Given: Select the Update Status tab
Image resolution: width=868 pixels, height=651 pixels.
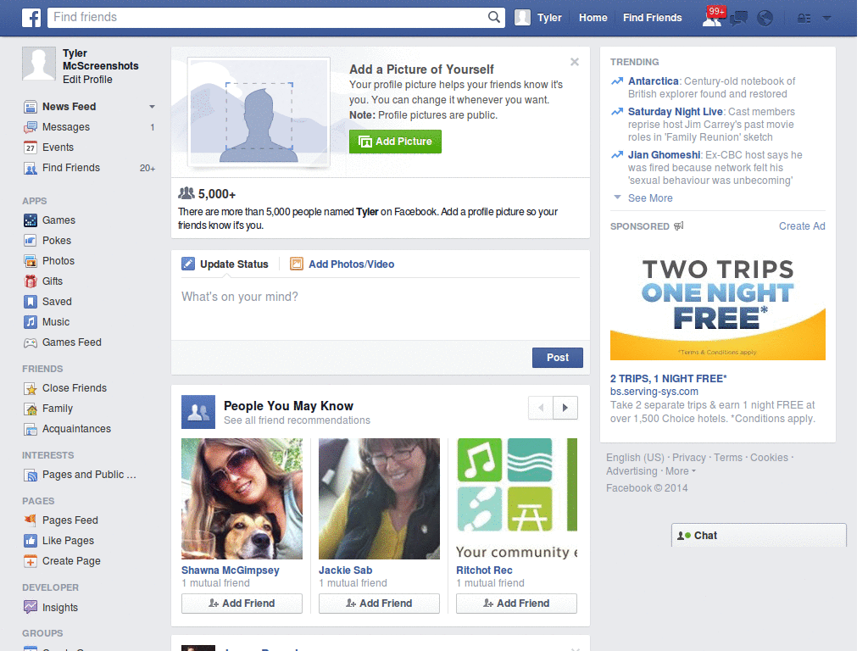Looking at the screenshot, I should [225, 264].
